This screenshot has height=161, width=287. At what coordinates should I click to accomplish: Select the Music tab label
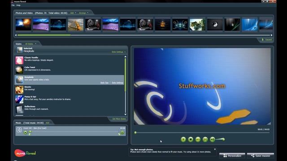click(18, 123)
